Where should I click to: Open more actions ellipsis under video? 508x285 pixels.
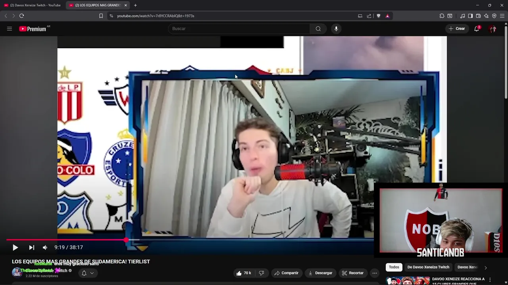(375, 273)
